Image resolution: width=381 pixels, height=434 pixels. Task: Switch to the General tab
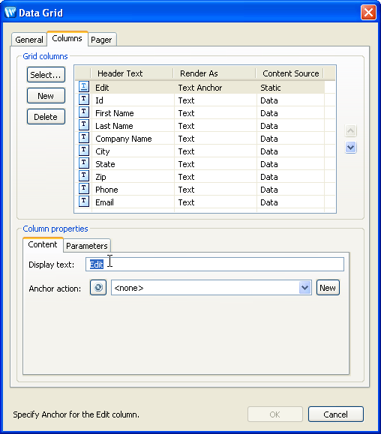pyautogui.click(x=29, y=40)
